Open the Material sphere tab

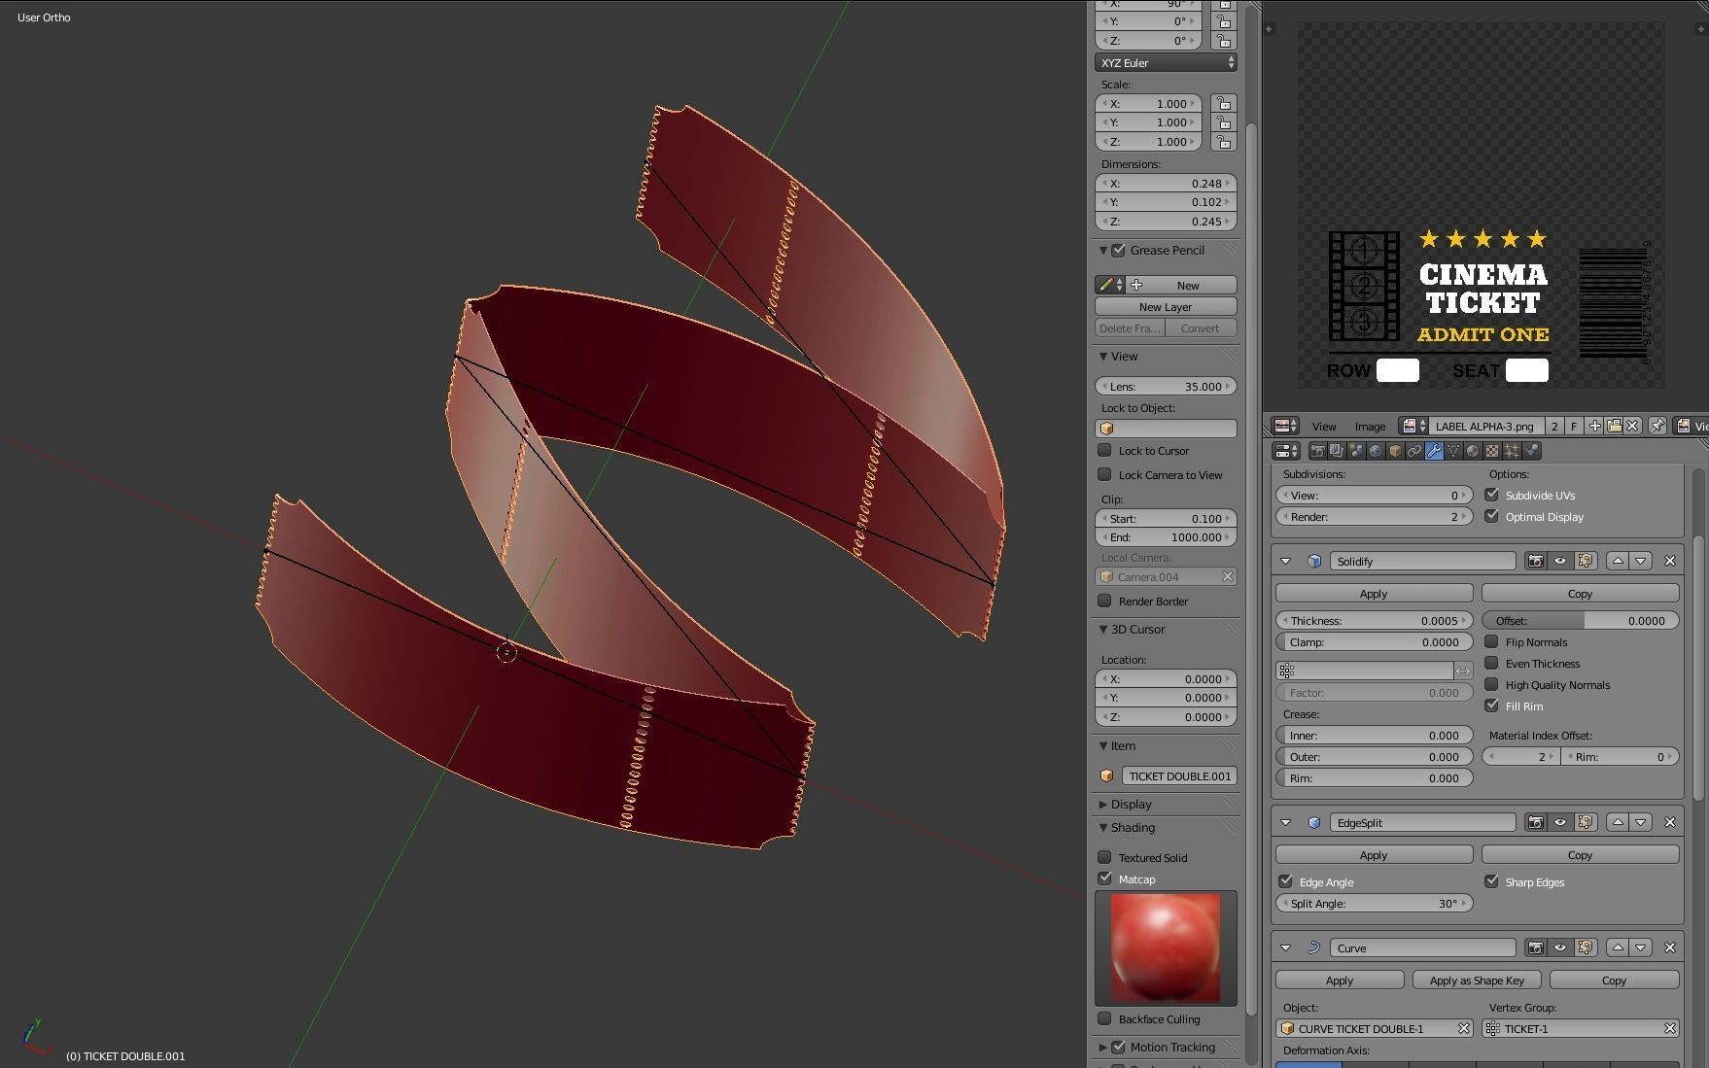(x=1473, y=451)
